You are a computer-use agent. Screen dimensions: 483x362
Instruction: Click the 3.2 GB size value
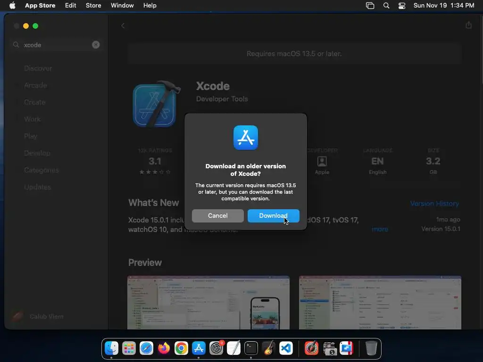[x=433, y=161]
